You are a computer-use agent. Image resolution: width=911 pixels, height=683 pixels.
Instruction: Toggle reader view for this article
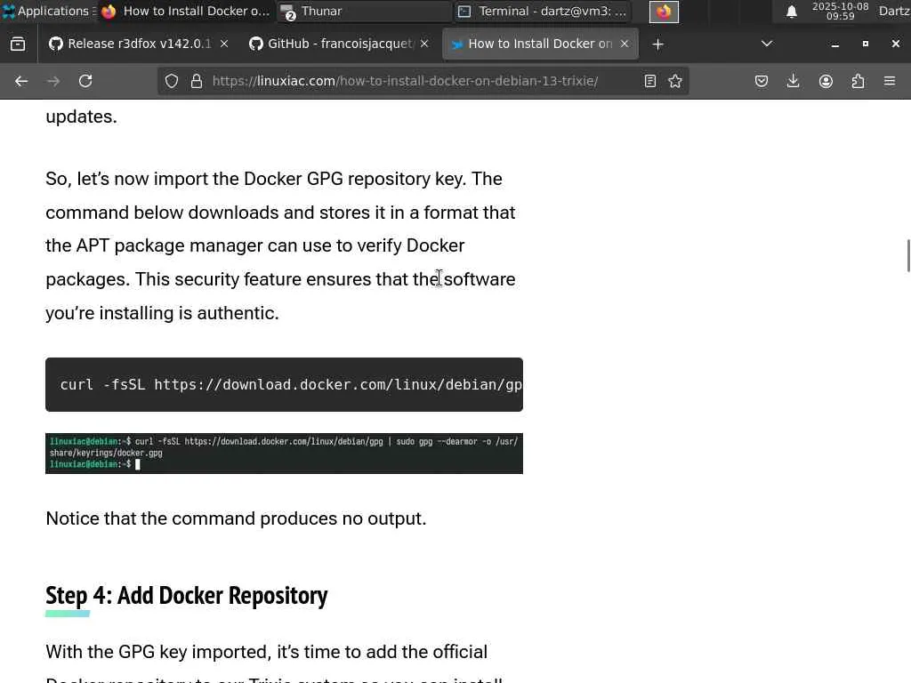tap(650, 81)
